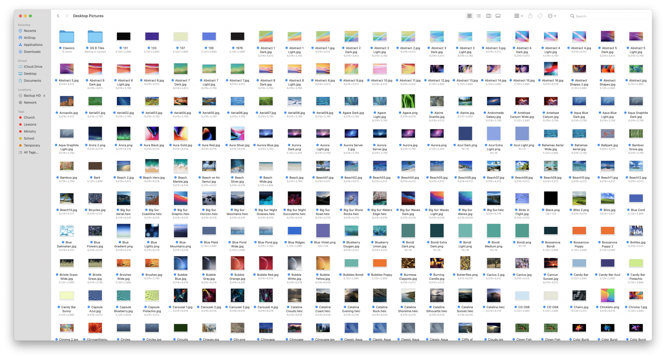Select the black 131 image thumbnail
The width and height of the screenshot is (666, 359).
click(124, 37)
